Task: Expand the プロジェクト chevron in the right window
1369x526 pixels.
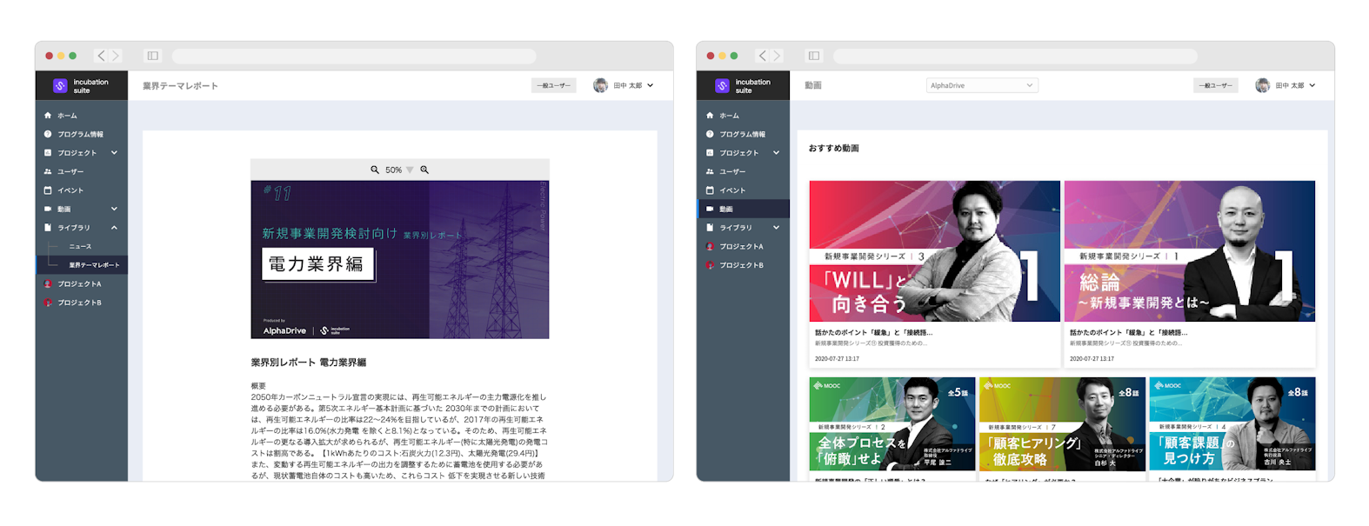Action: tap(776, 152)
